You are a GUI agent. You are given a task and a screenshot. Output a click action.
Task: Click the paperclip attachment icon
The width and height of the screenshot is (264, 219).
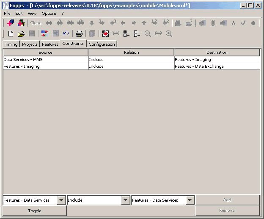pos(213,23)
